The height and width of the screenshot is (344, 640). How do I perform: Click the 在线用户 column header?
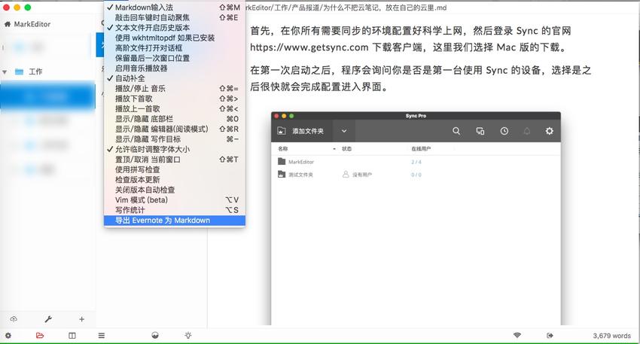[x=421, y=148]
